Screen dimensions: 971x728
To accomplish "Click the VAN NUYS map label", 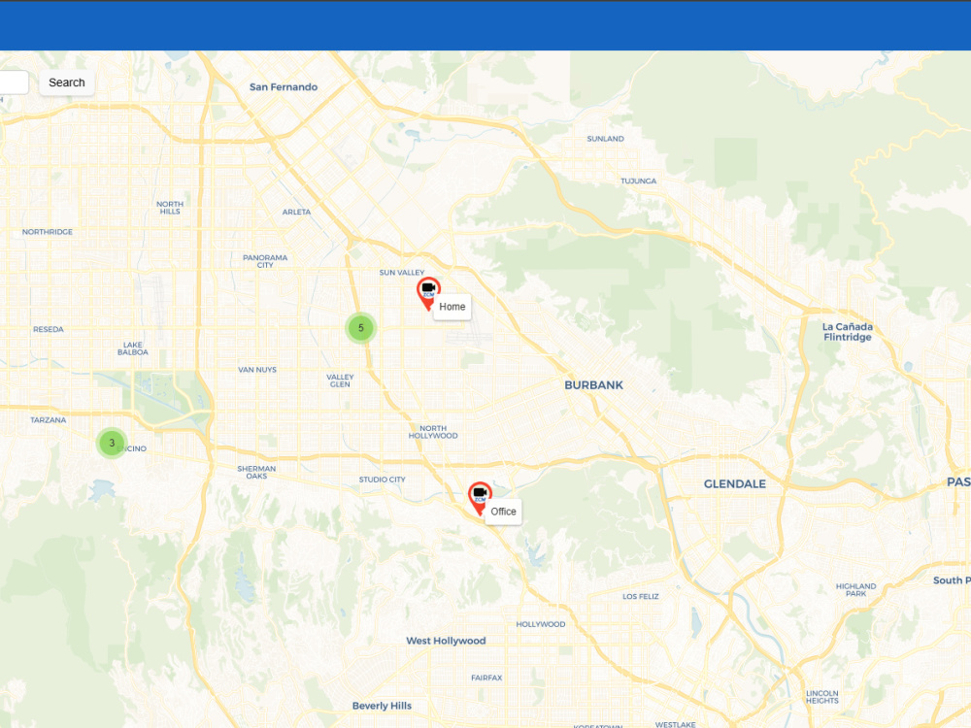I will click(257, 370).
